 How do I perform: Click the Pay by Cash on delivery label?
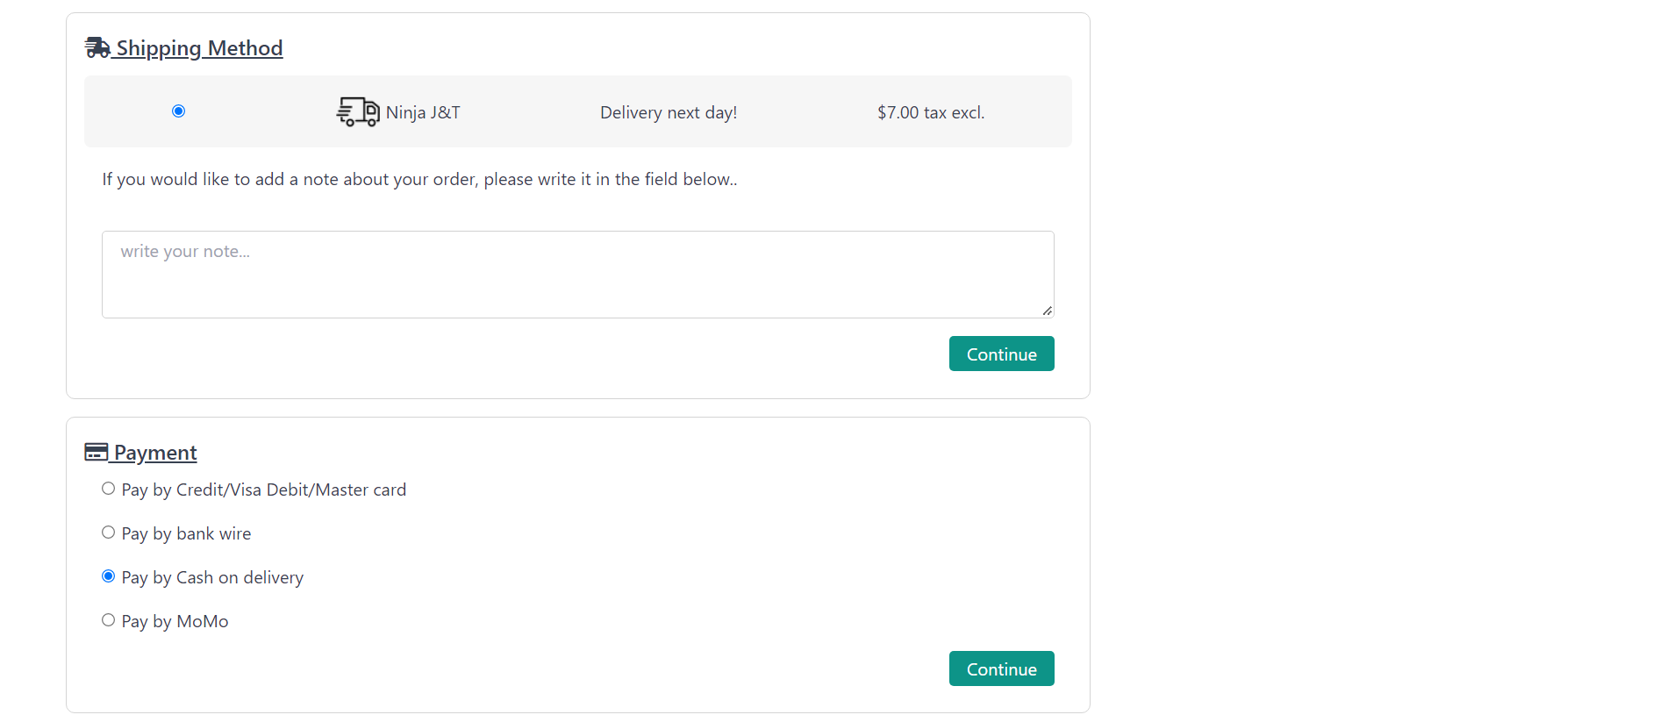coord(212,577)
